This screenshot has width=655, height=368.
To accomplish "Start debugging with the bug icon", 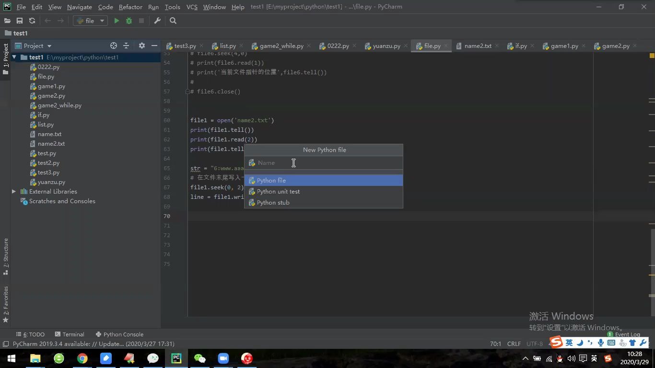I will [x=128, y=21].
